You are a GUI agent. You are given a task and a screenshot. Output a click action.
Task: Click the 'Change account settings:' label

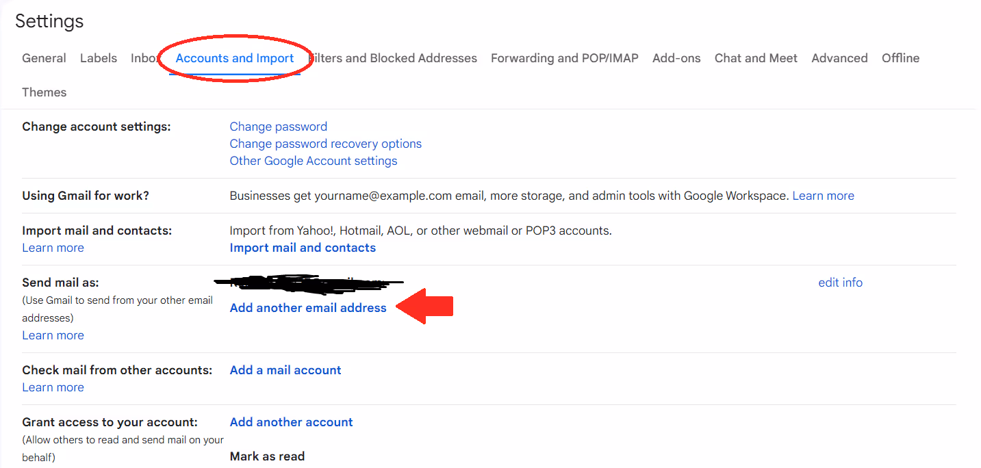tap(96, 127)
